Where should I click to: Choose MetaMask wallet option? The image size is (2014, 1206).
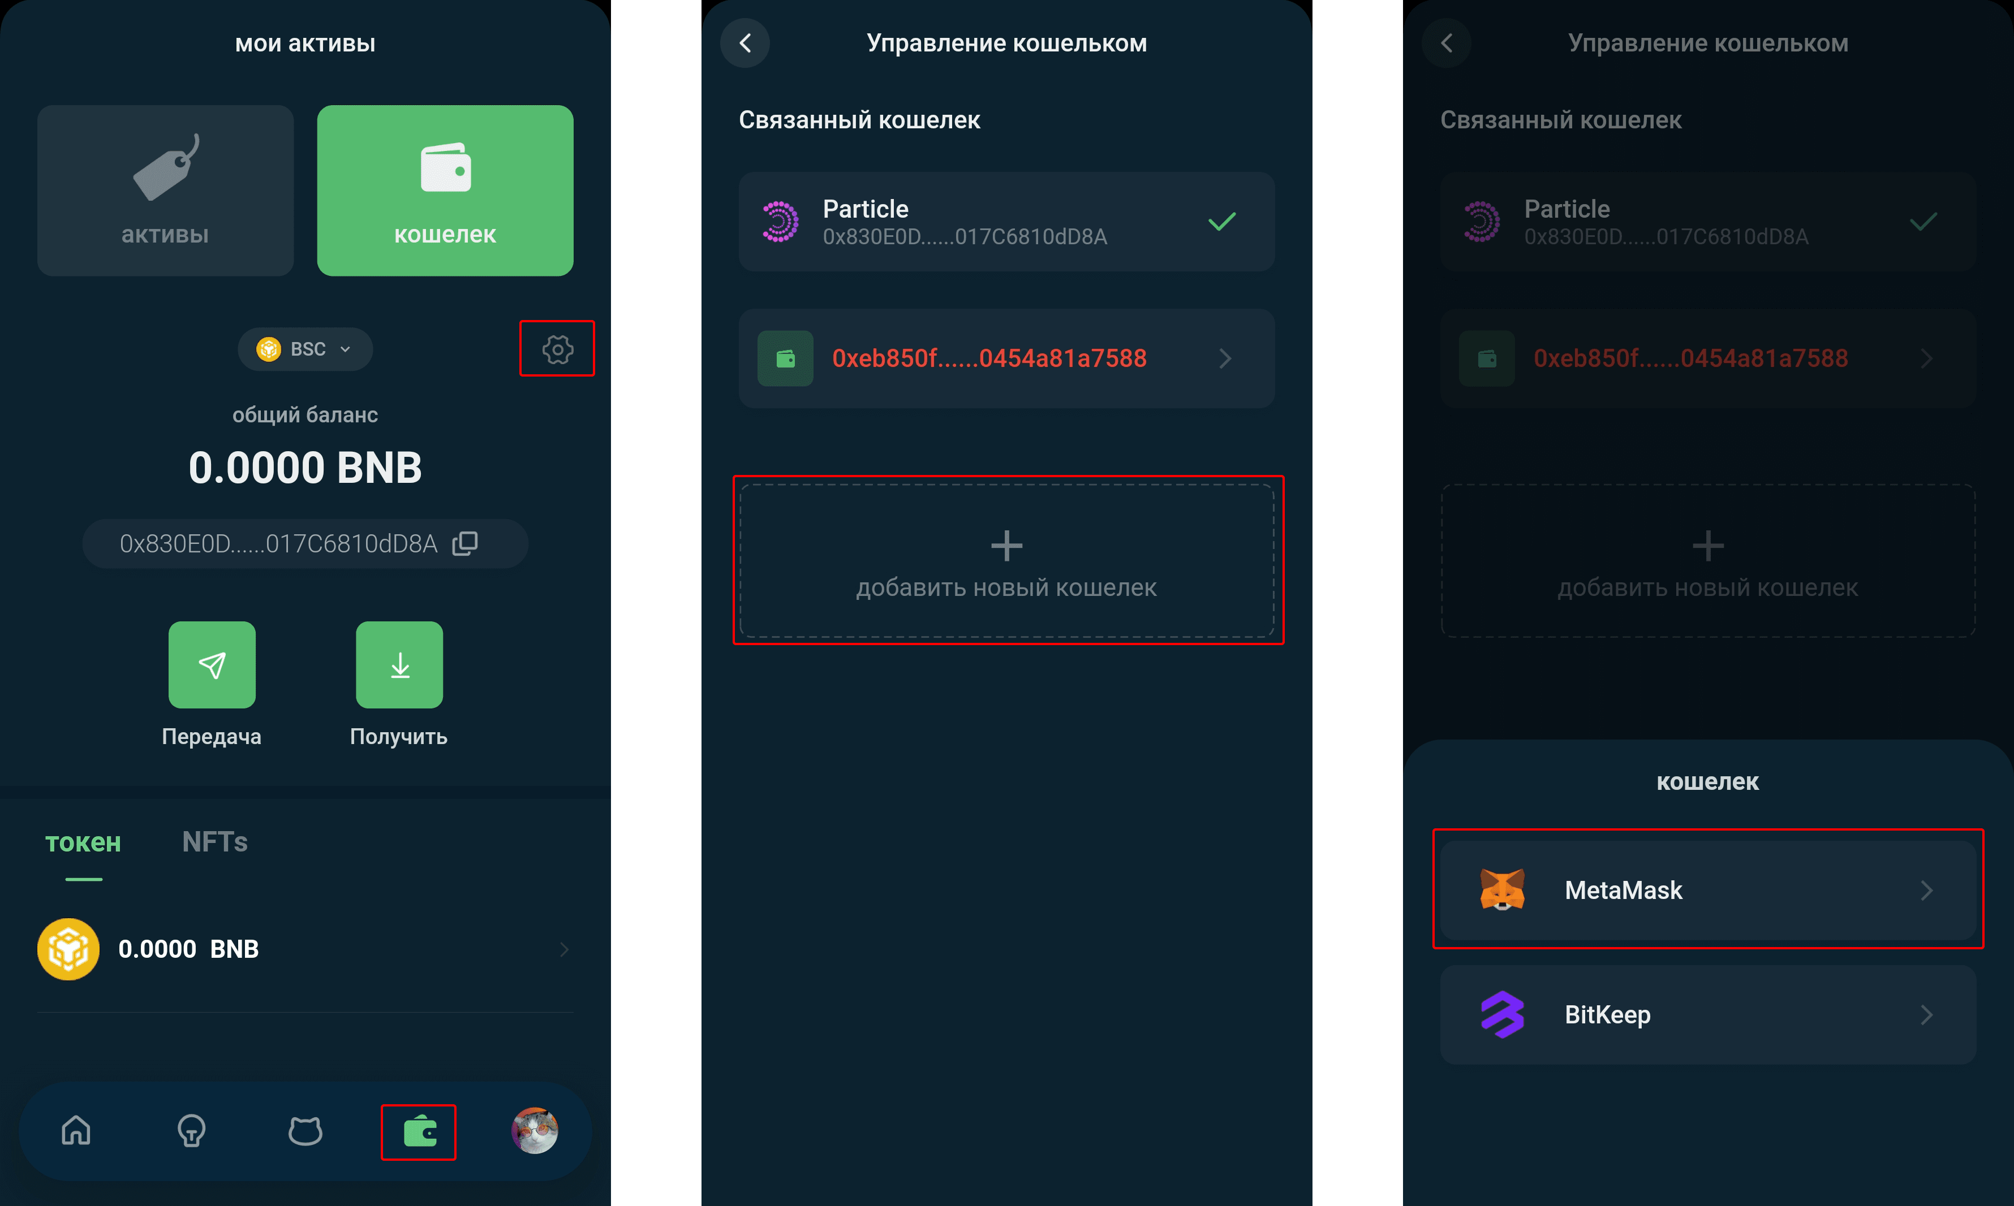point(1707,891)
